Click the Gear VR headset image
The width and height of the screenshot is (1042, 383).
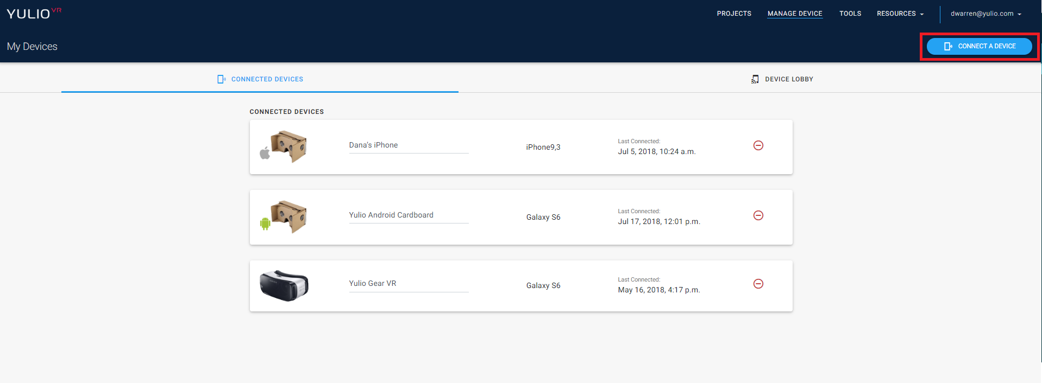(x=284, y=285)
